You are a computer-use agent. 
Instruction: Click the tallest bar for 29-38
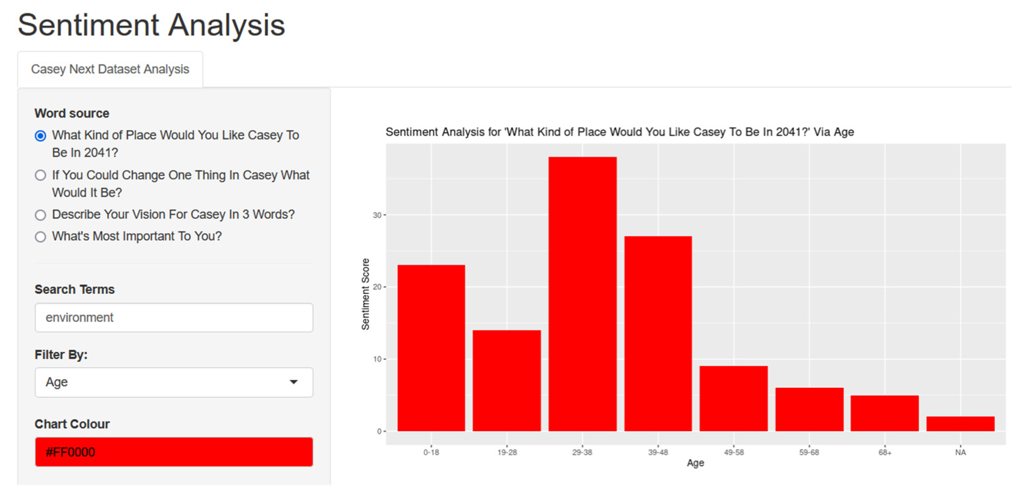pos(583,294)
